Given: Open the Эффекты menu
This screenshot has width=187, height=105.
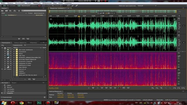Looking at the screenshot, I should click(37, 3).
